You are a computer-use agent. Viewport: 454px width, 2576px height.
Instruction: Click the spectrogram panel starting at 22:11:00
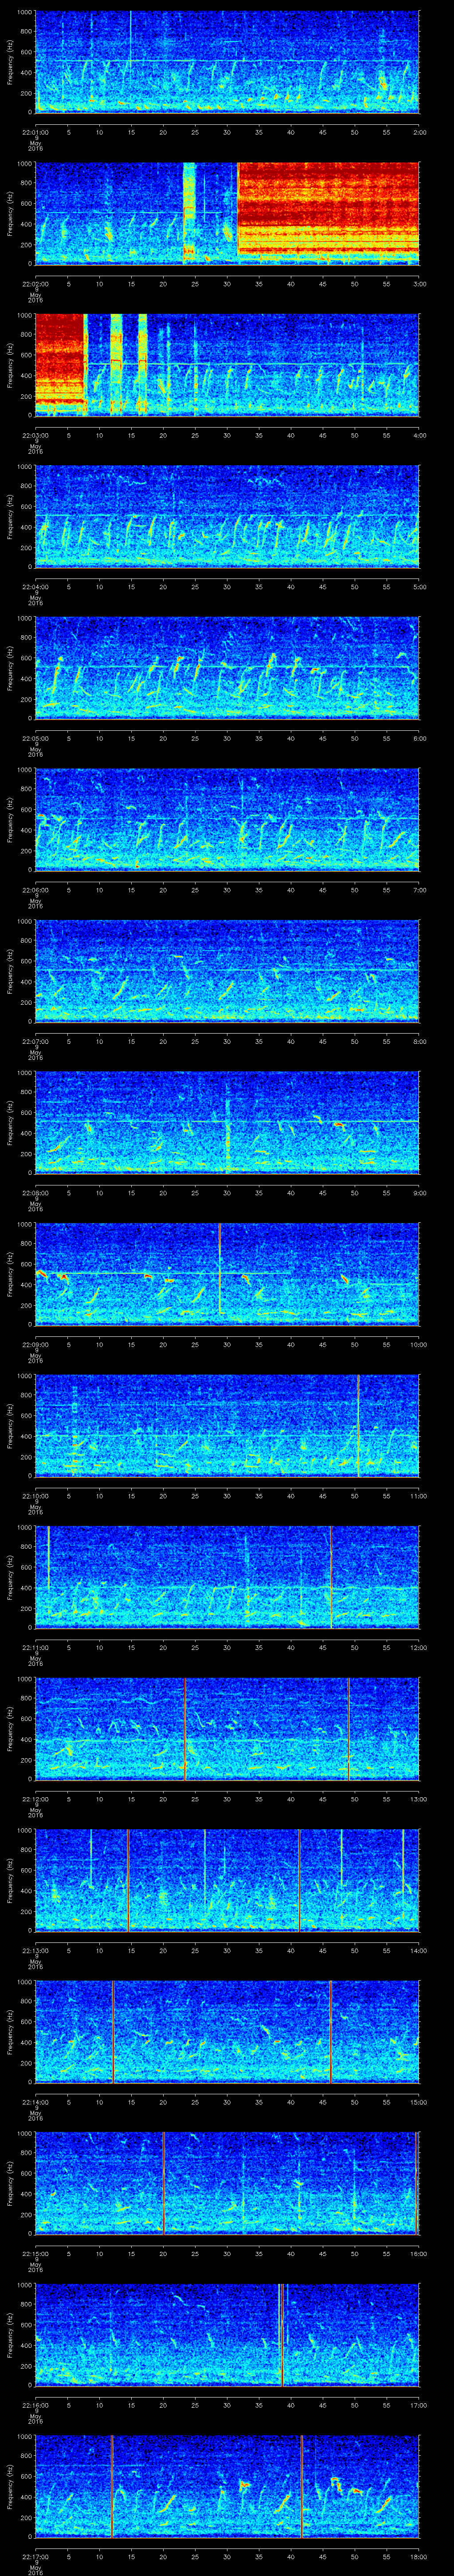tap(227, 1577)
